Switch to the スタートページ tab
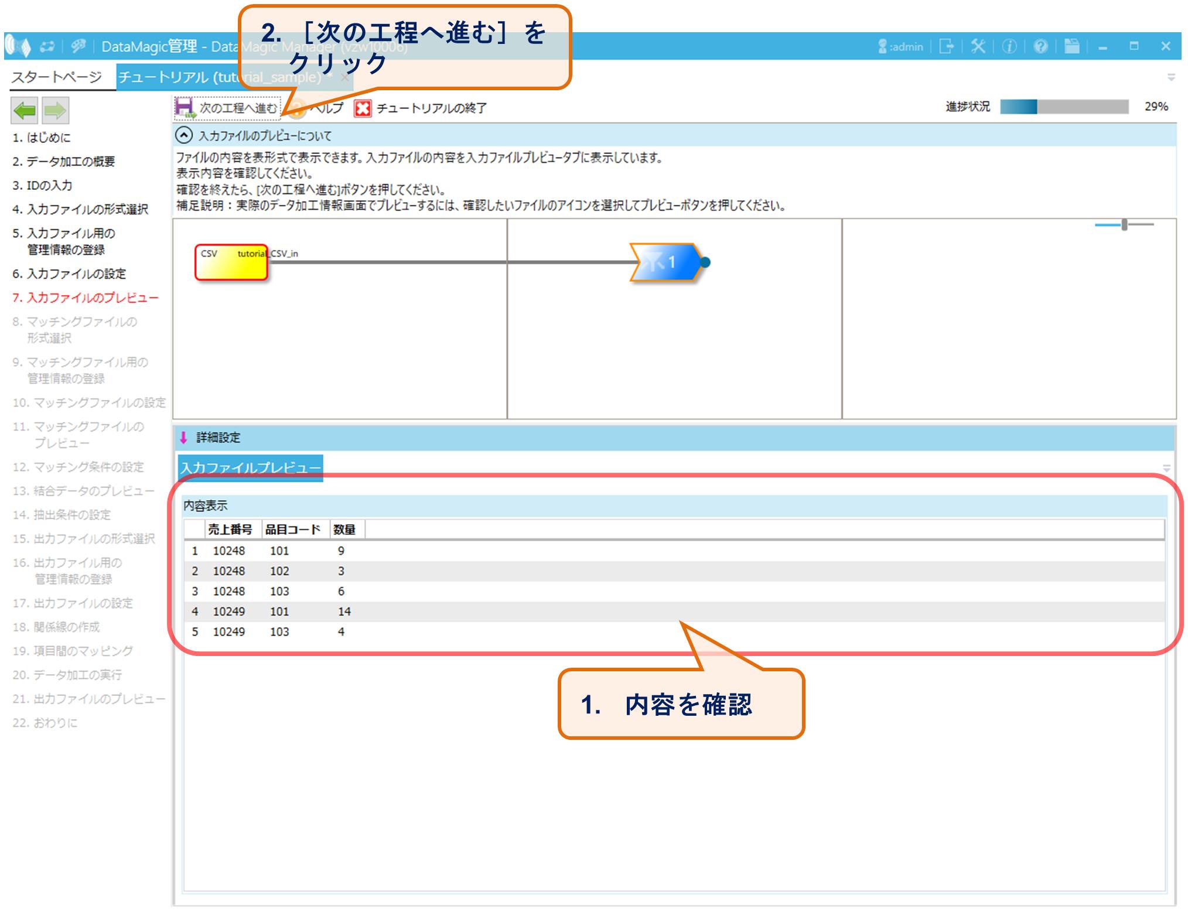Viewport: 1188px width, 912px height. pos(57,77)
